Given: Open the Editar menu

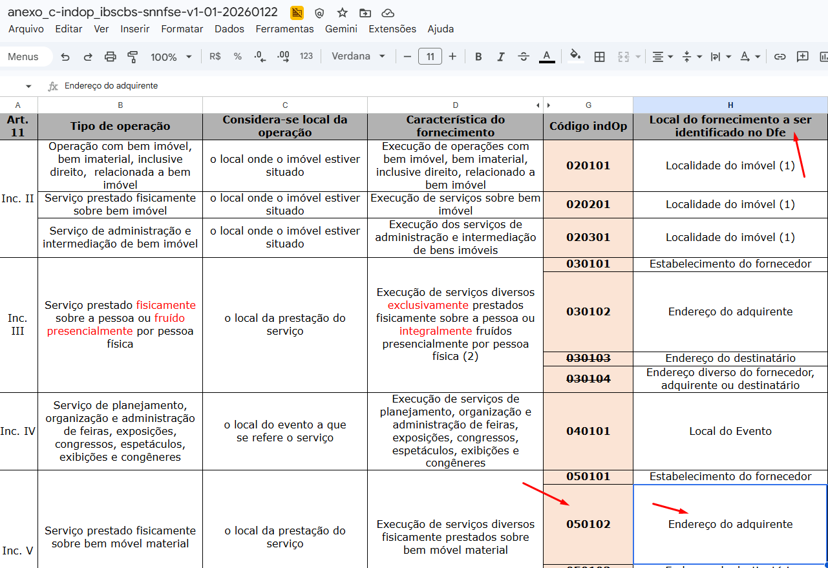Looking at the screenshot, I should 69,29.
